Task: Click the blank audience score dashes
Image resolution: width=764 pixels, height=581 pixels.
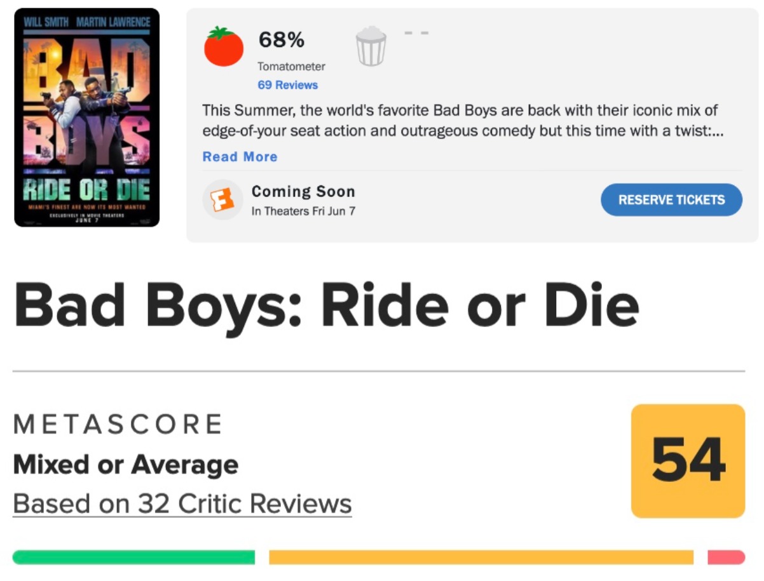Action: point(416,33)
